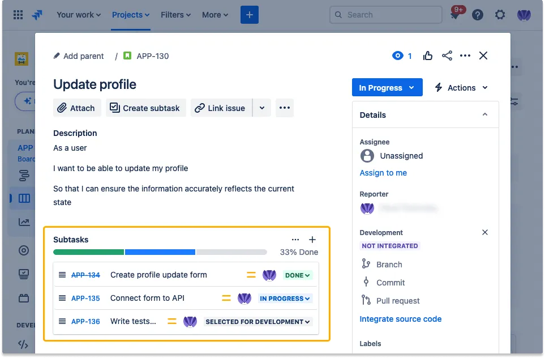Open subtask APP-134 link

[85, 275]
